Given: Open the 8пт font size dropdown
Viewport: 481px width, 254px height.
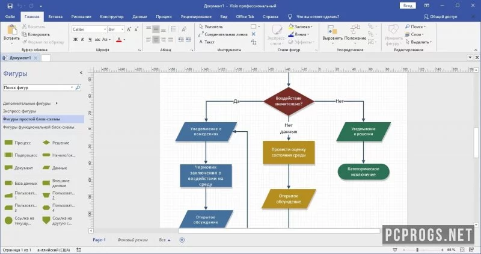Looking at the screenshot, I should click(123, 29).
